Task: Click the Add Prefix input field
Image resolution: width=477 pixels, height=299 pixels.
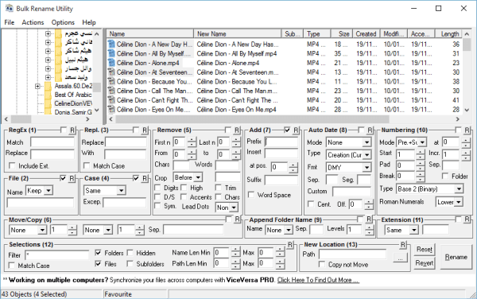Action: pos(281,142)
